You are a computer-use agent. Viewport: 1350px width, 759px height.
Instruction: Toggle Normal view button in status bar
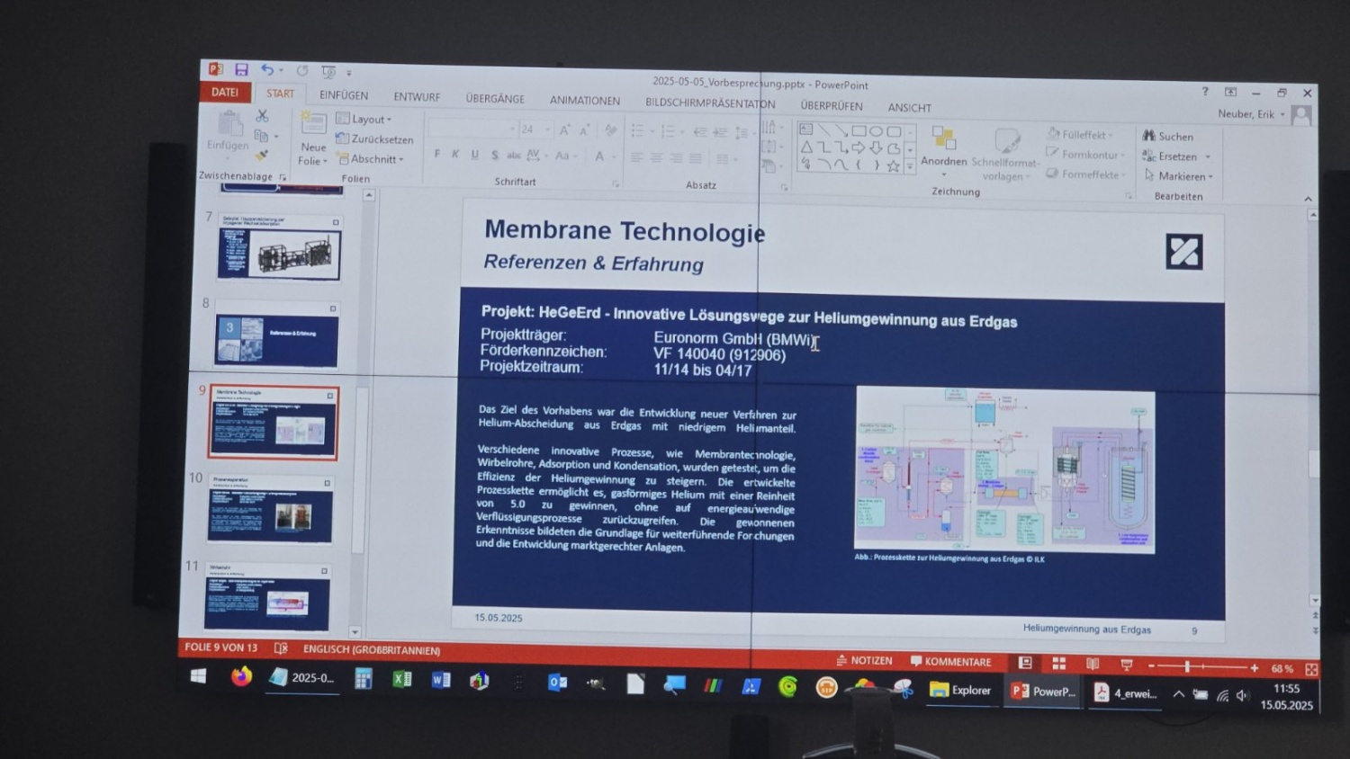[1025, 663]
